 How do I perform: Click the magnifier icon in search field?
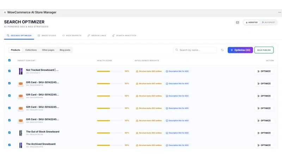coord(177,50)
